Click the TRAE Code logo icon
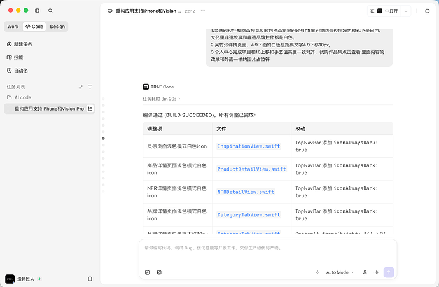This screenshot has width=439, height=287. pos(146,87)
